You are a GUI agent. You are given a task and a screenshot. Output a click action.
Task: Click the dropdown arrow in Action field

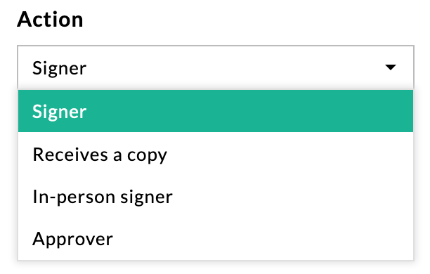pos(390,67)
